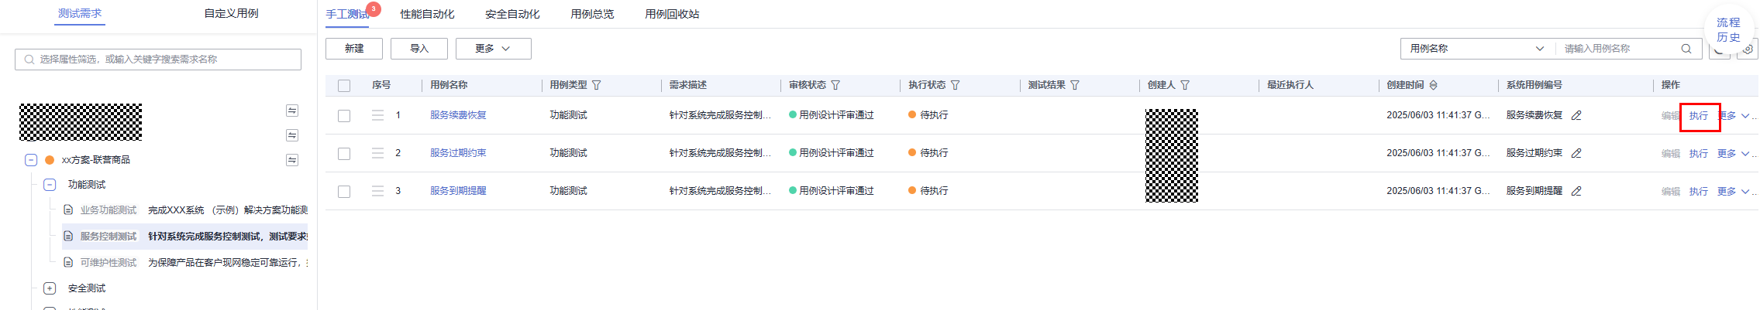Click filter funnel icon on 执行状态 column
The image size is (1760, 310).
[x=956, y=85]
